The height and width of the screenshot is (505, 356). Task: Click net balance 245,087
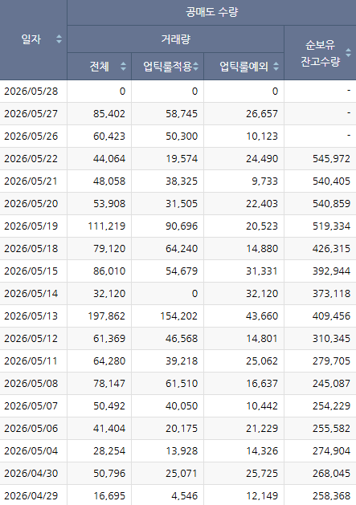pyautogui.click(x=332, y=384)
